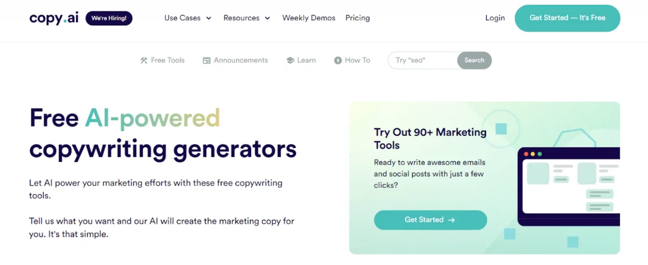648x265 pixels.
Task: Click the Announcements newspaper icon
Action: [207, 60]
